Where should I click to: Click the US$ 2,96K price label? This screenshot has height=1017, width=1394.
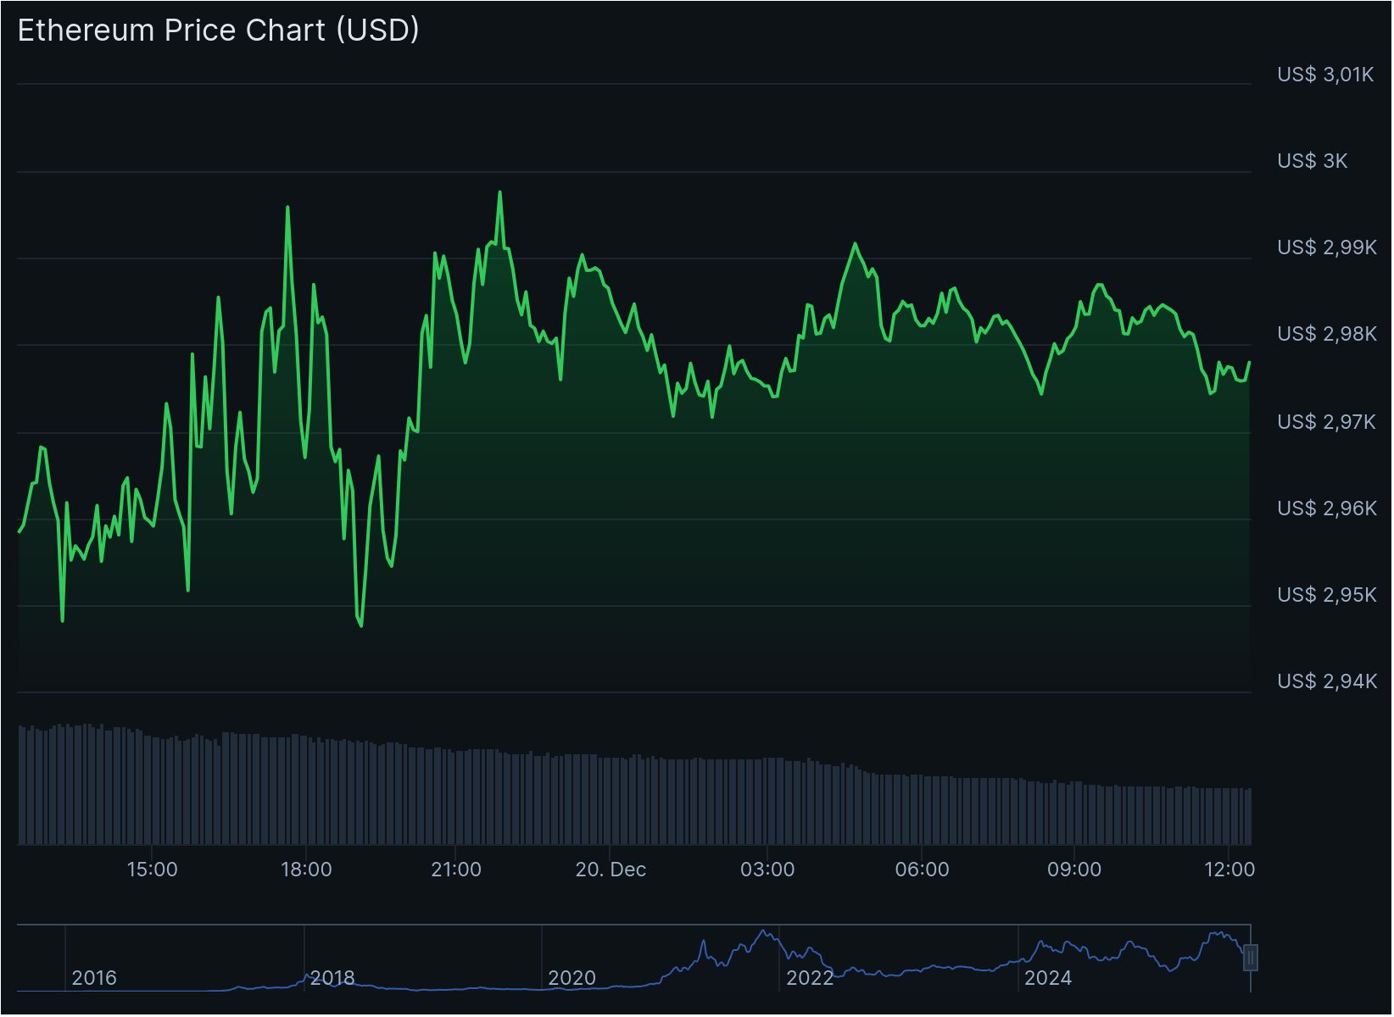click(x=1326, y=508)
